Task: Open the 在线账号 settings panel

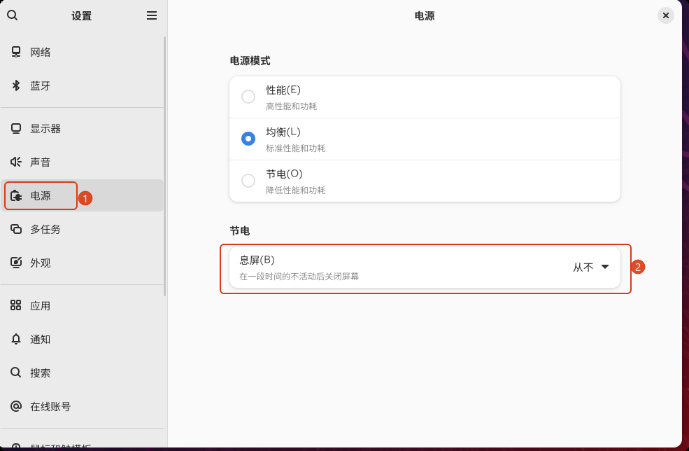Action: [82, 406]
